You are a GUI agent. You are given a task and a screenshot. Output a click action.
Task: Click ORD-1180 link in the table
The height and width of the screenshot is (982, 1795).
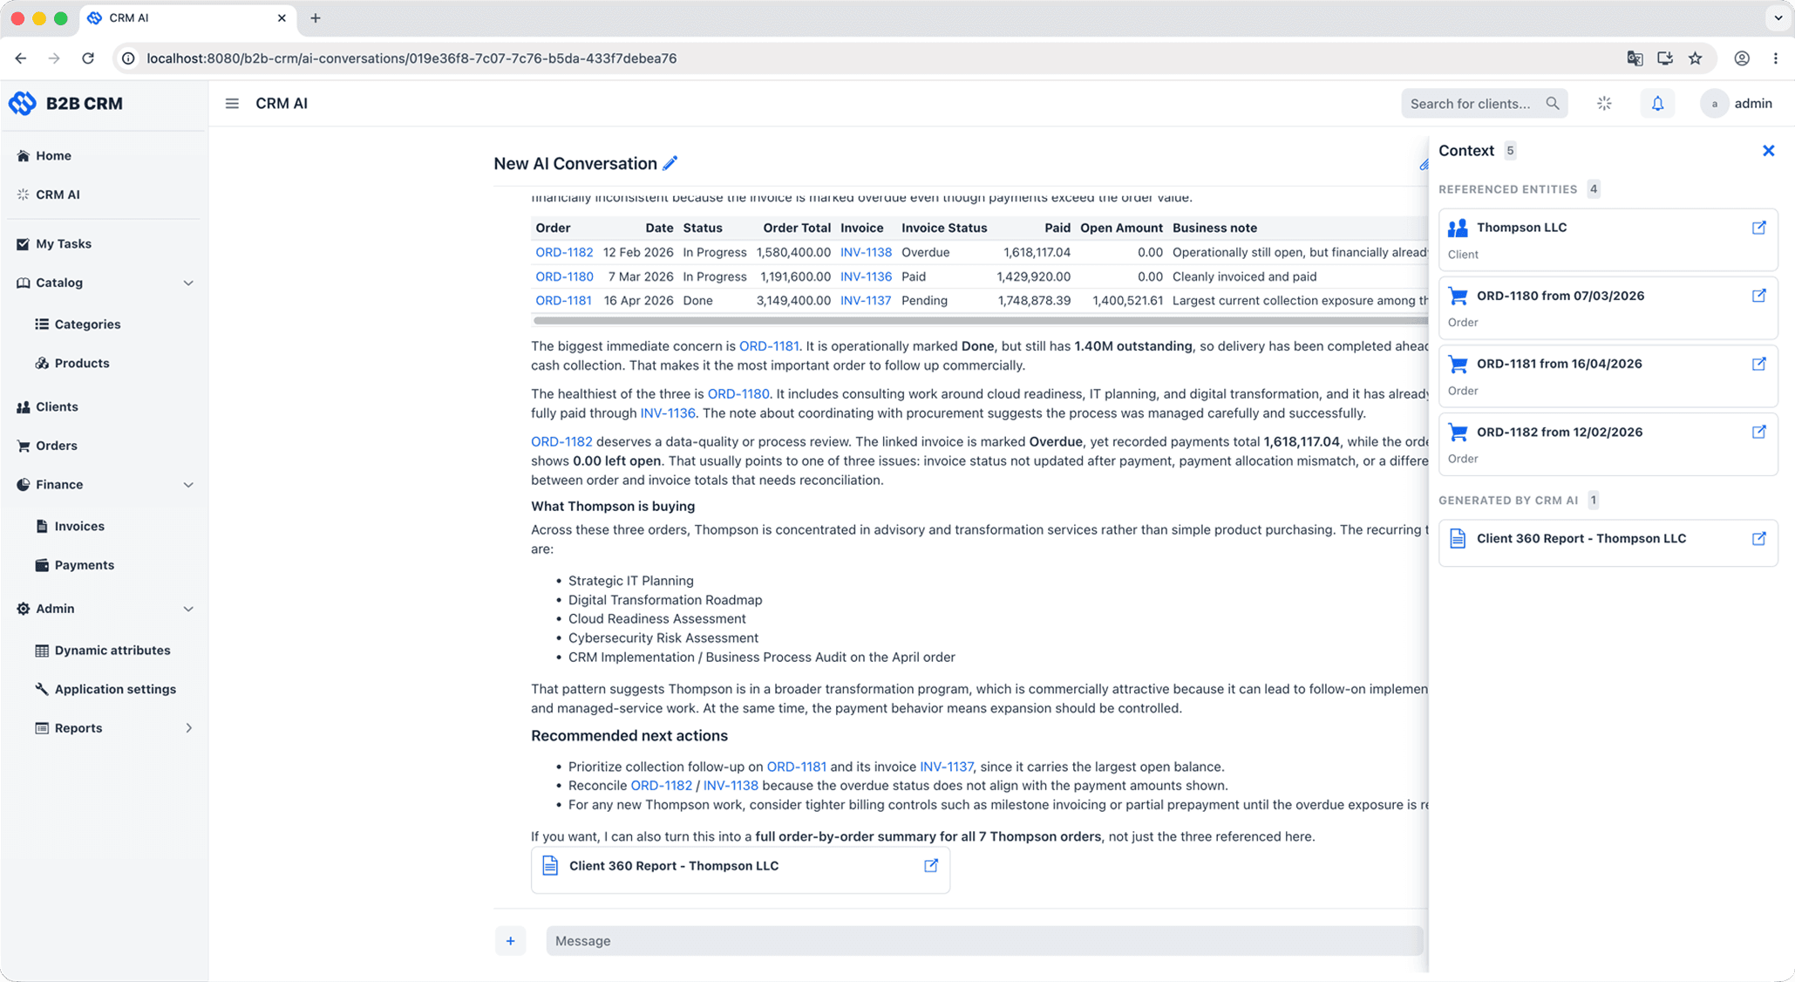[x=564, y=276]
